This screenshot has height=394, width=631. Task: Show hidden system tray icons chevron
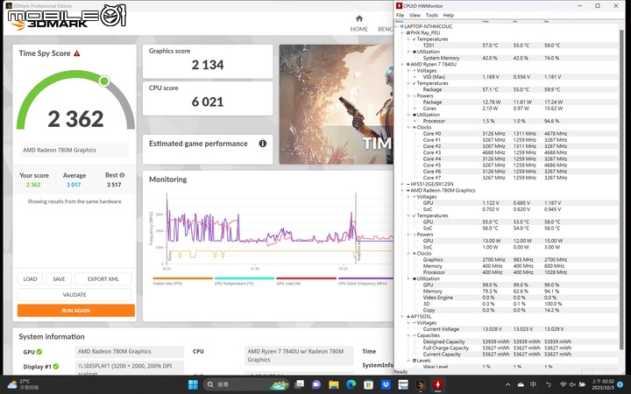(507, 384)
